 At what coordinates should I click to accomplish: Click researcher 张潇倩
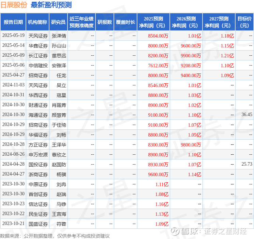pyautogui.click(x=59, y=36)
